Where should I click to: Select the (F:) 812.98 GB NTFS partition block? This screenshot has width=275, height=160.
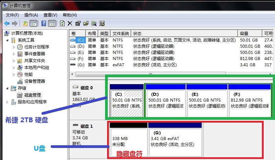click(x=249, y=101)
